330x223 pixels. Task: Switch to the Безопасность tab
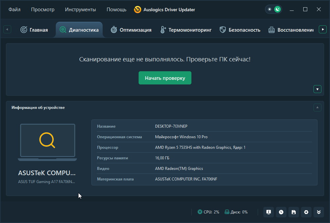click(240, 30)
